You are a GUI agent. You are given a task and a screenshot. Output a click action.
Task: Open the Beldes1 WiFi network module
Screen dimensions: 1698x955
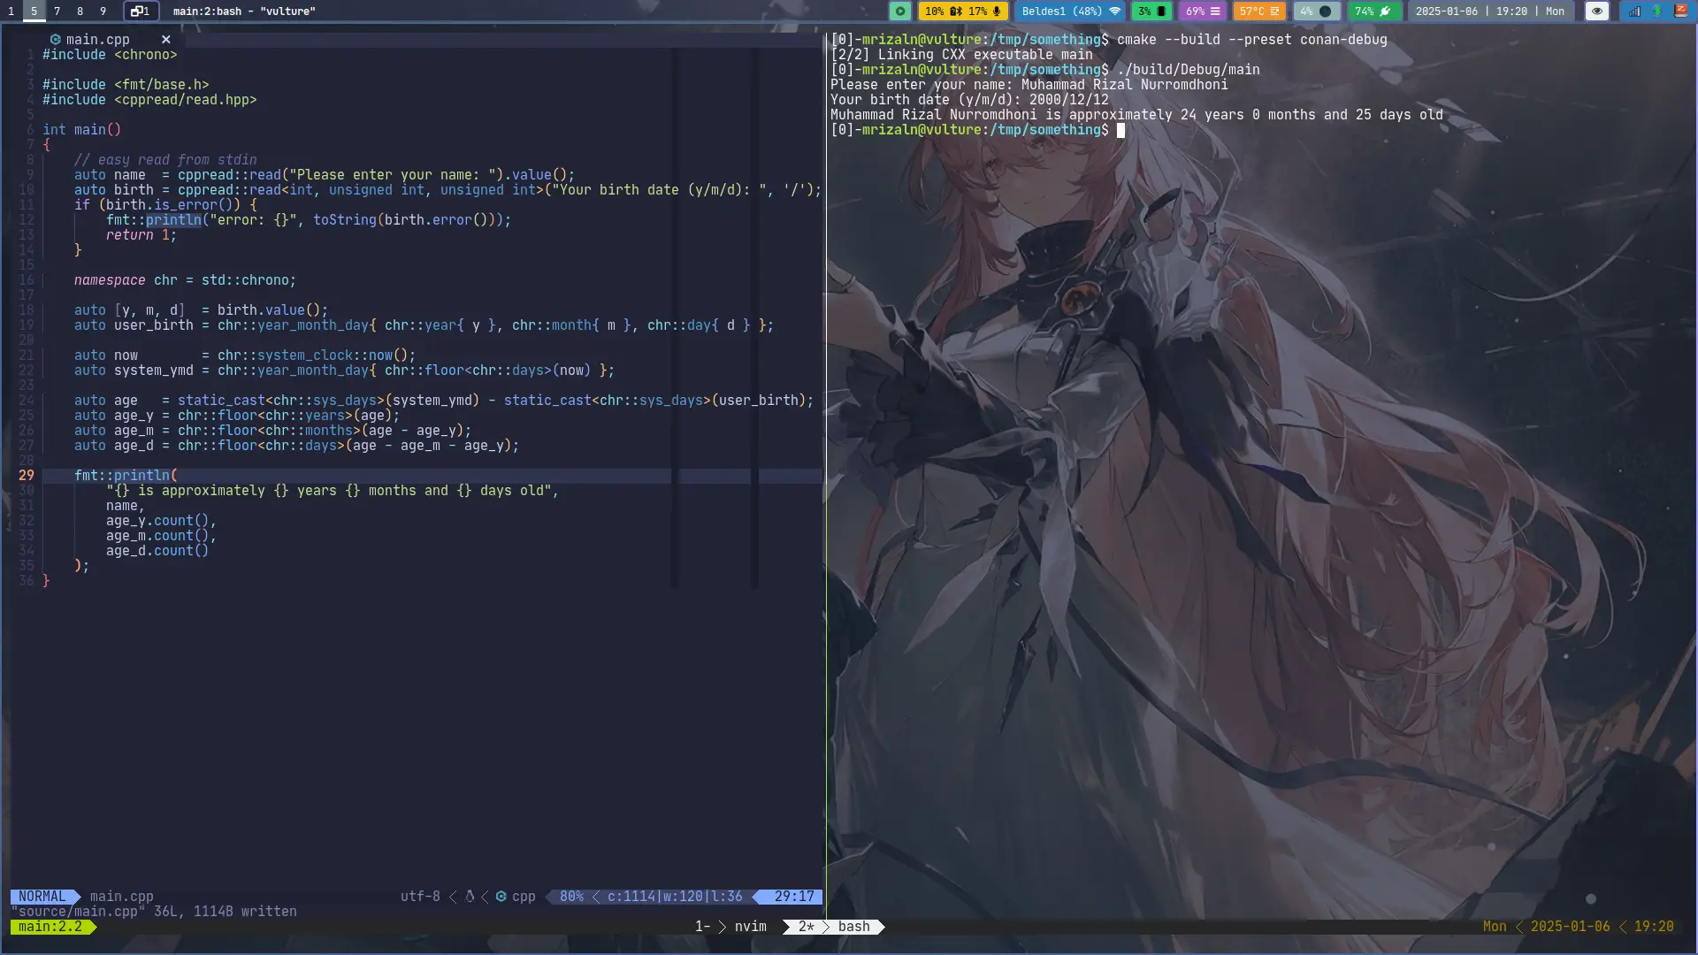coord(1071,11)
